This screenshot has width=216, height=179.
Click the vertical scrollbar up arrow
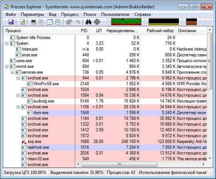[x=210, y=30]
